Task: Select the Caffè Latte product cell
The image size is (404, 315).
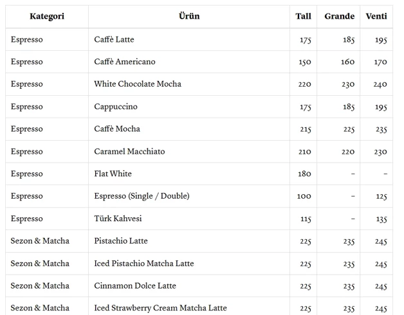Action: point(114,40)
